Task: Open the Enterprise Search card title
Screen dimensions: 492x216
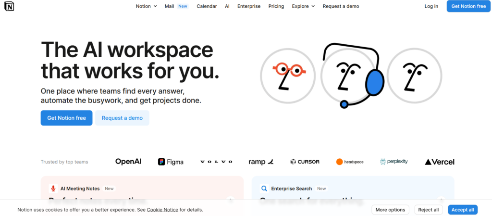Action: pos(292,189)
